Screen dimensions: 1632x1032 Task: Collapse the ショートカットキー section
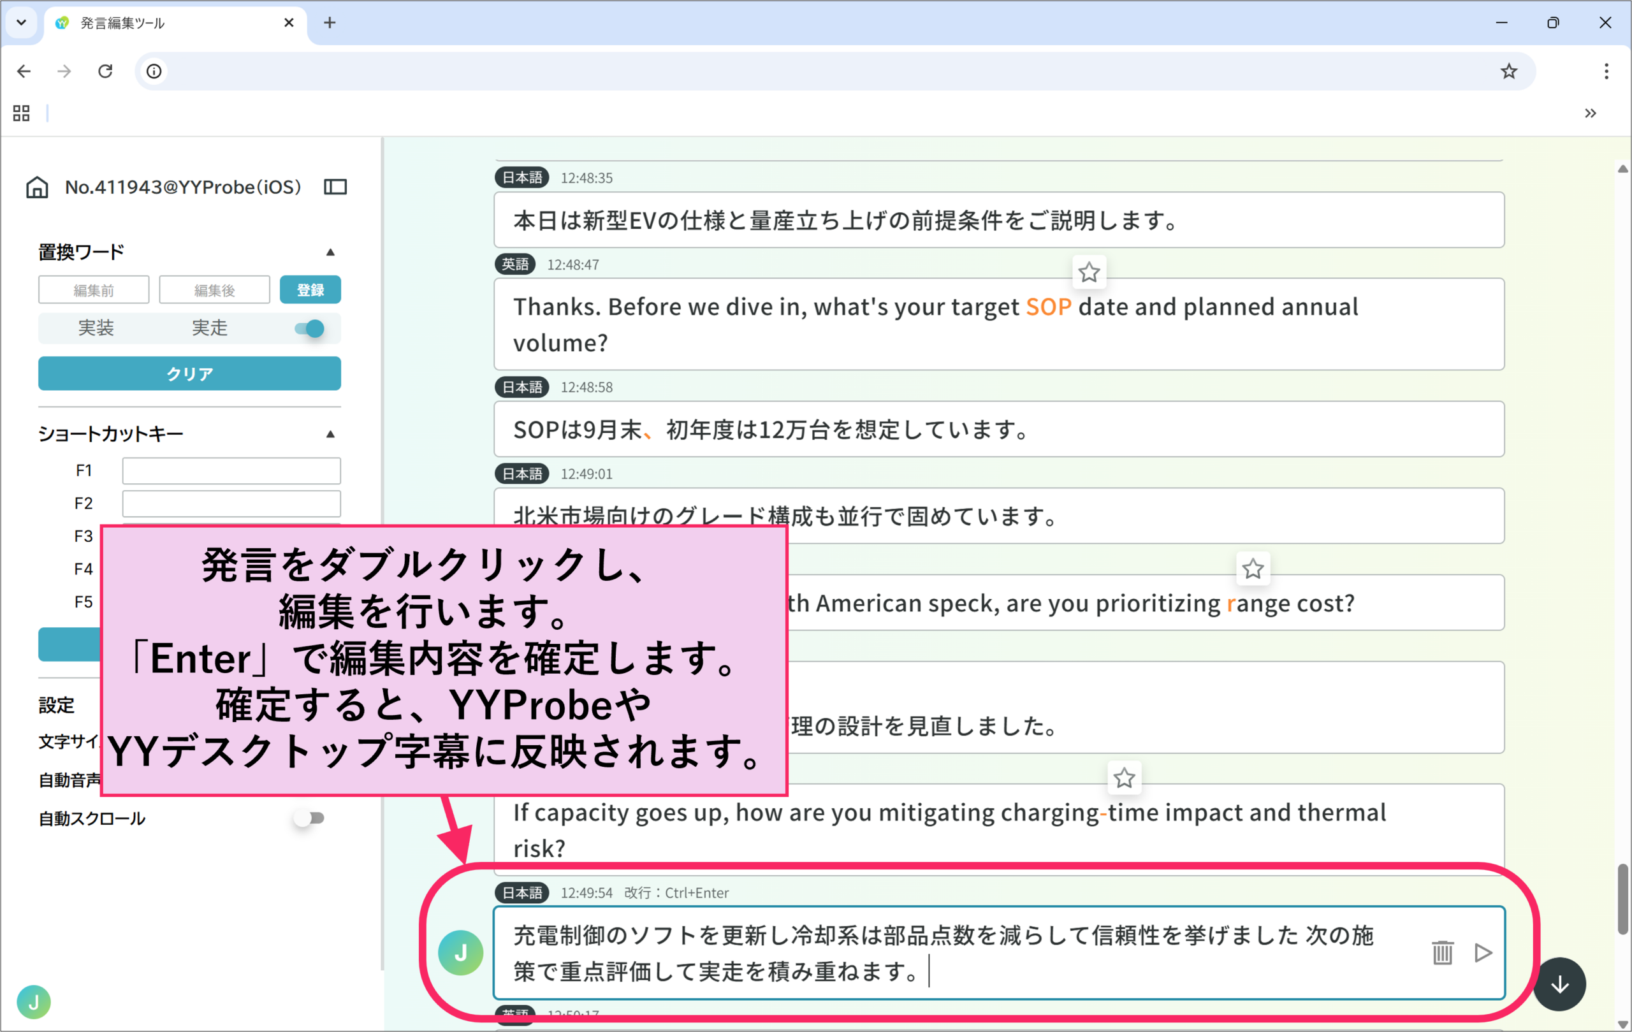330,433
